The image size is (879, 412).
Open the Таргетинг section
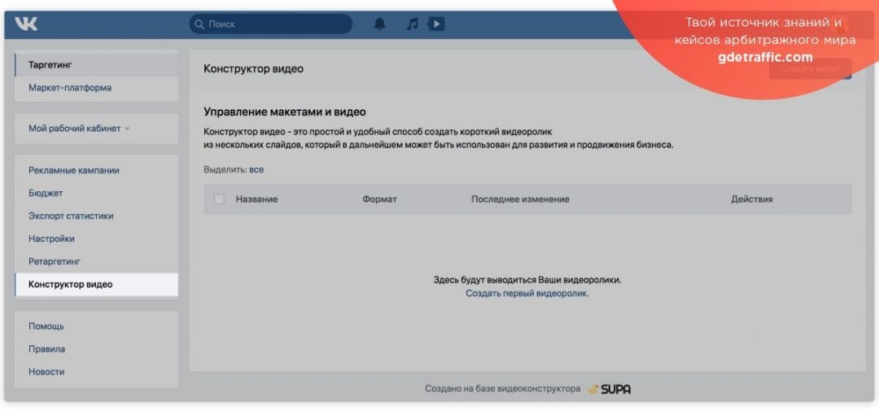[x=50, y=65]
